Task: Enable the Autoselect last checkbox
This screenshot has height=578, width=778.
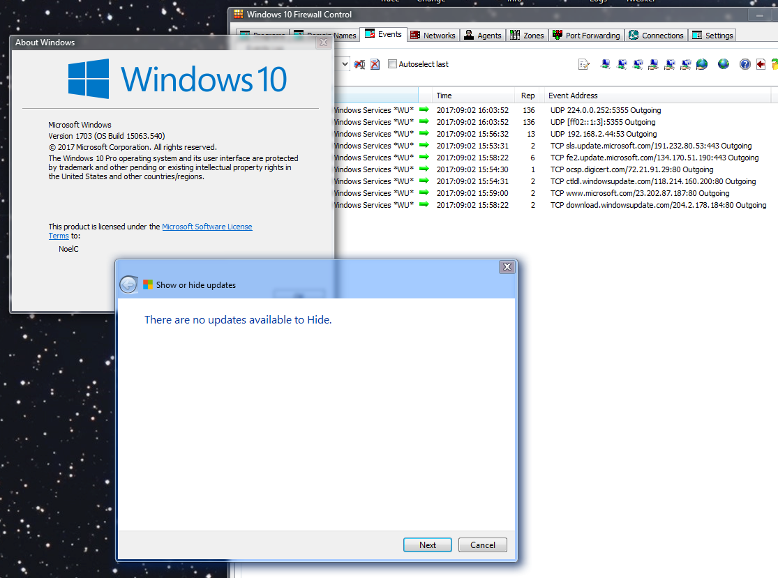Action: pyautogui.click(x=392, y=64)
